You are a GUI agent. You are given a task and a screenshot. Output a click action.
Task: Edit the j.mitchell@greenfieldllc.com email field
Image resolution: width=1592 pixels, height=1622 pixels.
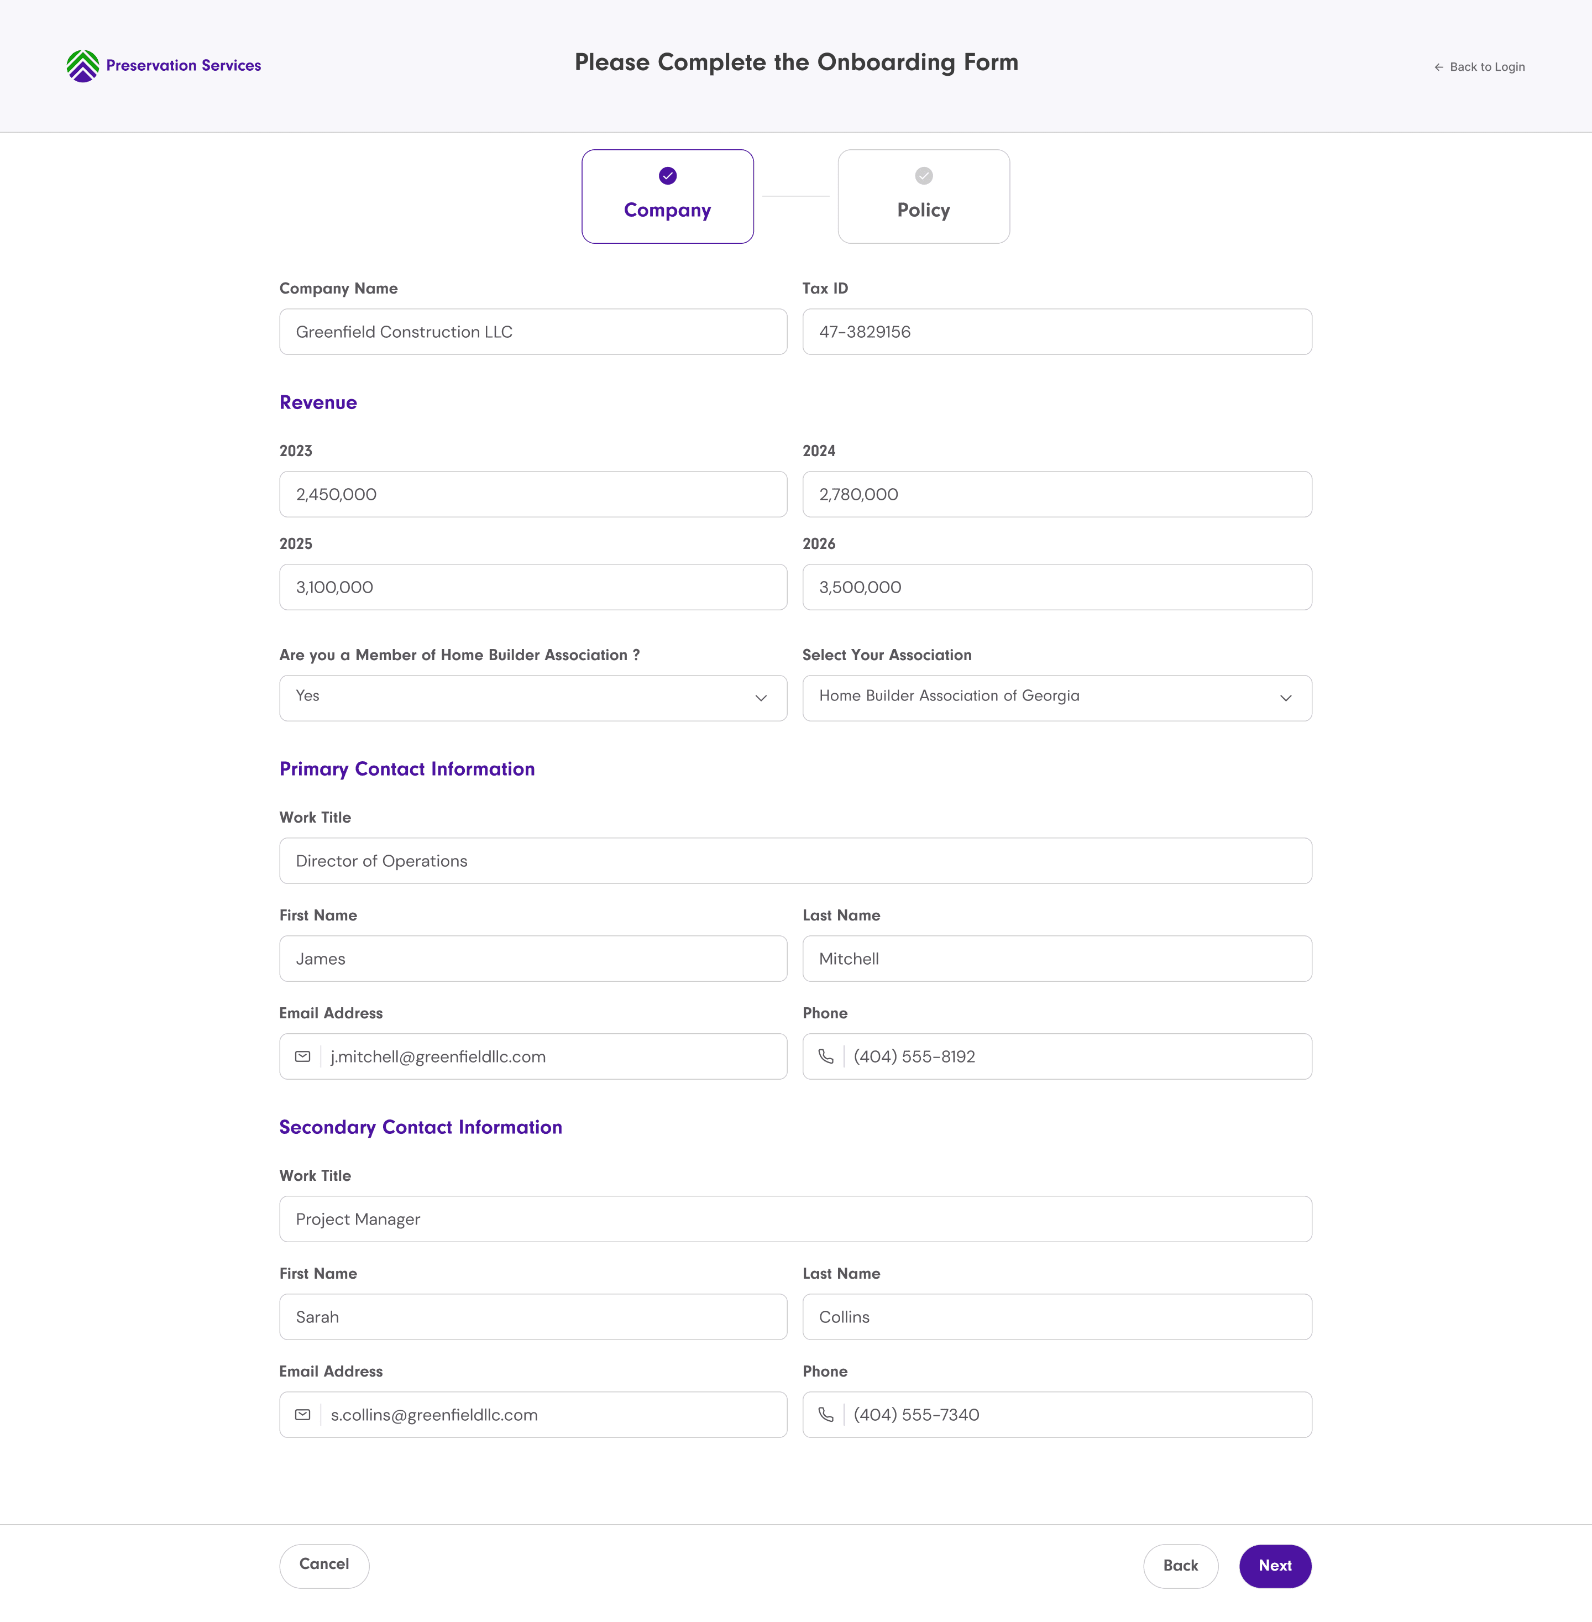click(x=533, y=1057)
